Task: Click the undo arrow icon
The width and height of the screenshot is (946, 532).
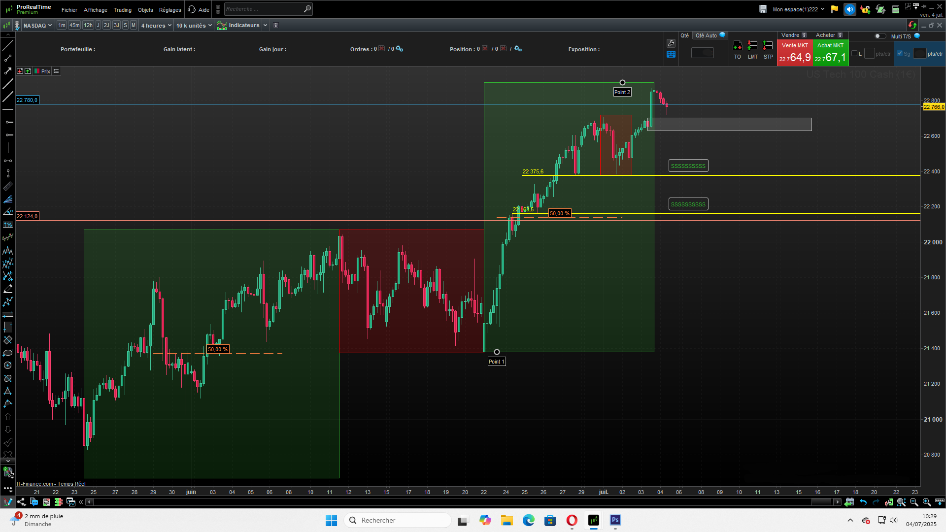Action: [863, 502]
